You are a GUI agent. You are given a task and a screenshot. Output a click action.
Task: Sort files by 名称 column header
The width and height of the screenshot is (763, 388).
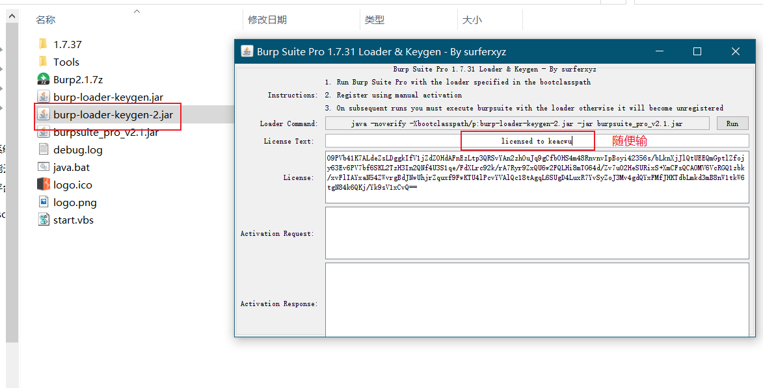point(46,20)
